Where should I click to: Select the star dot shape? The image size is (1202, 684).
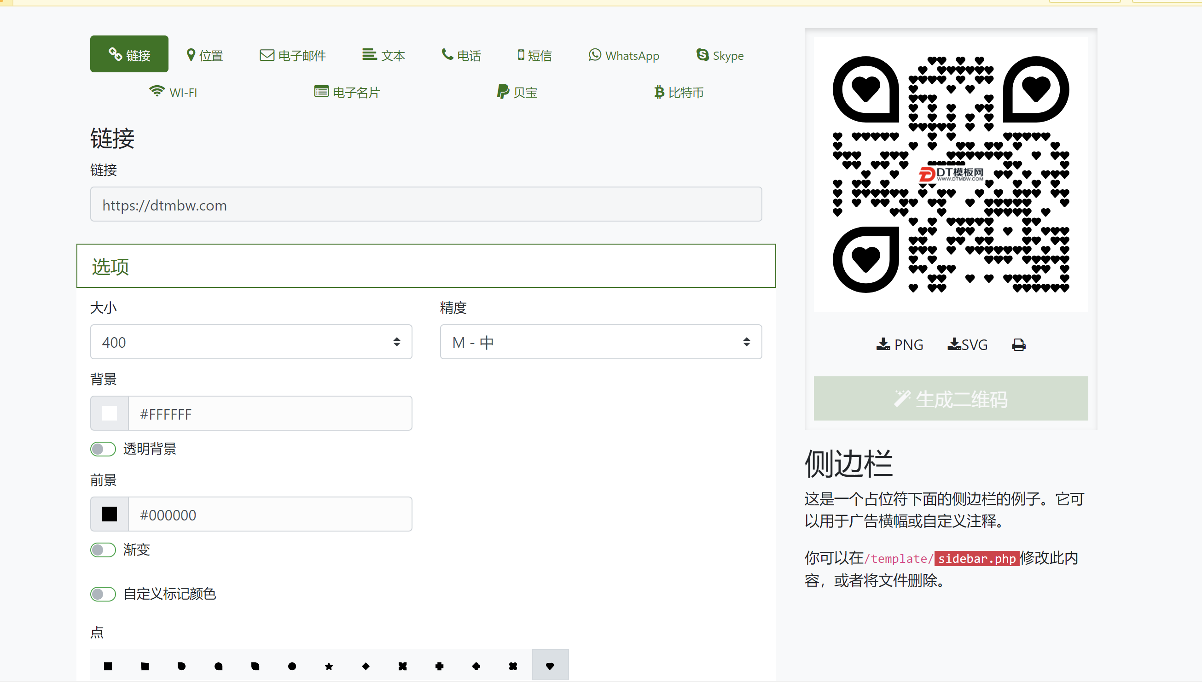[329, 666]
